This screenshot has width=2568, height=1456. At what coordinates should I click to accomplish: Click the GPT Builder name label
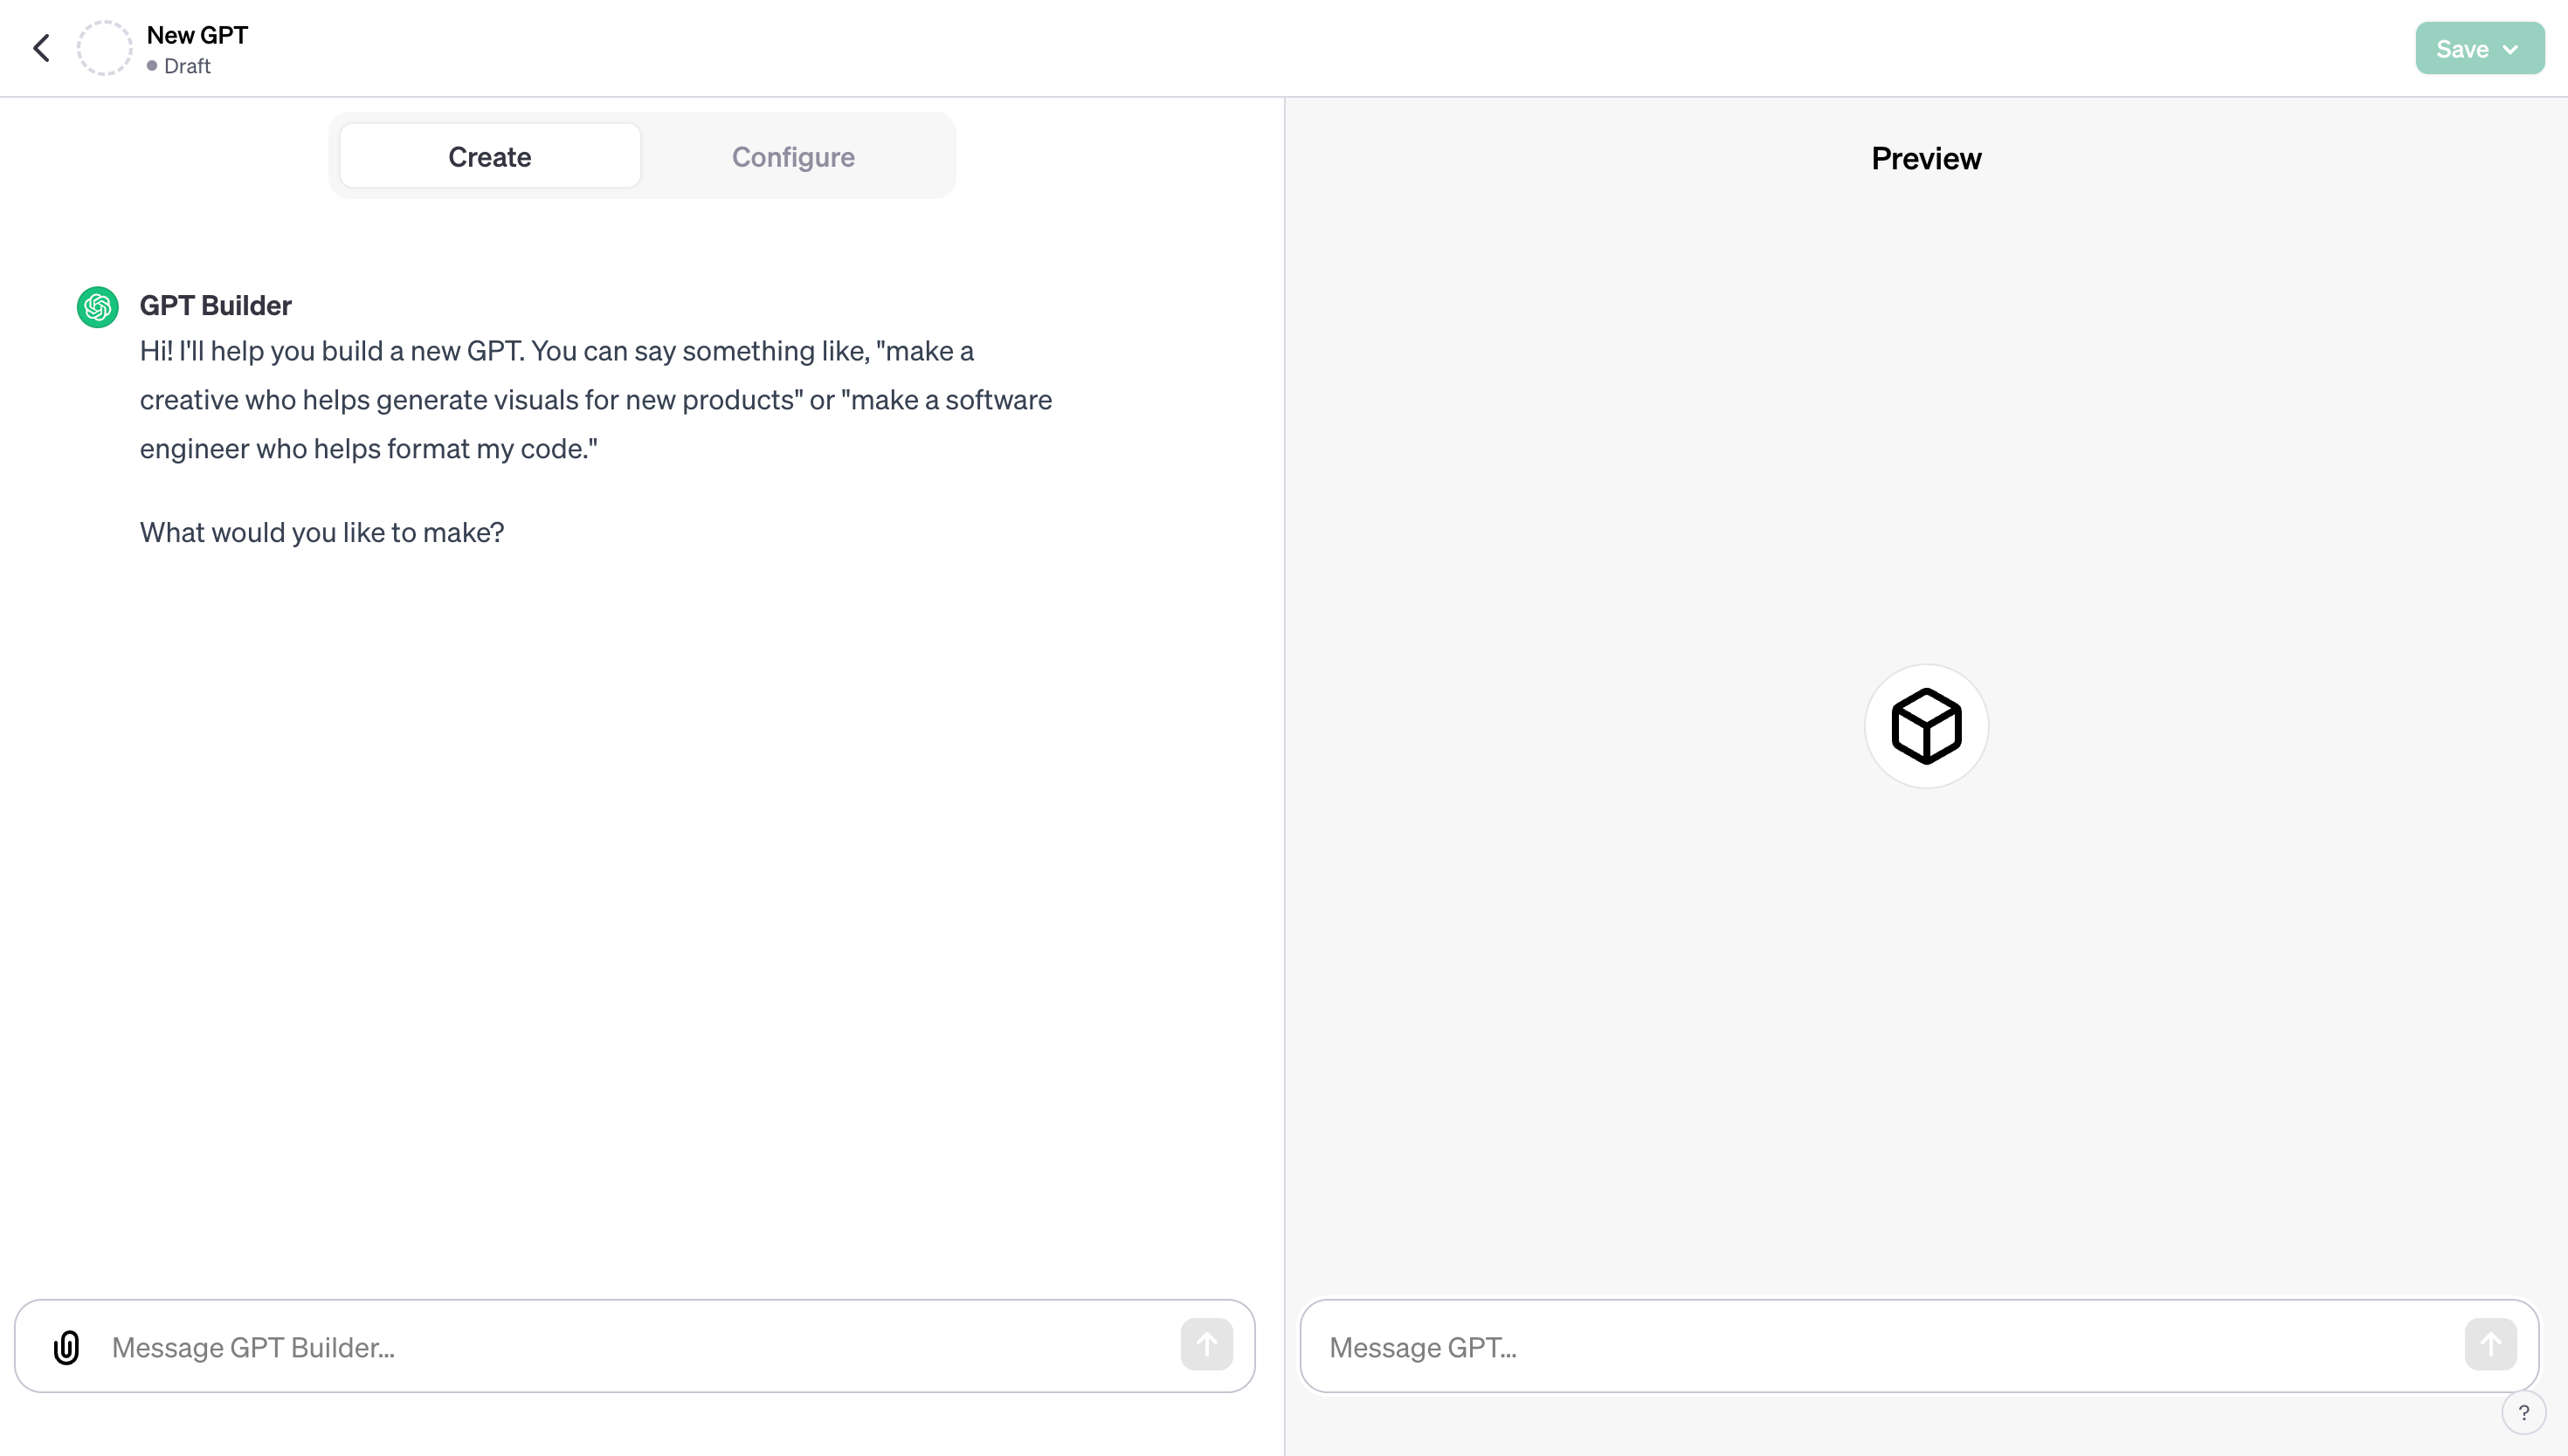(x=215, y=306)
